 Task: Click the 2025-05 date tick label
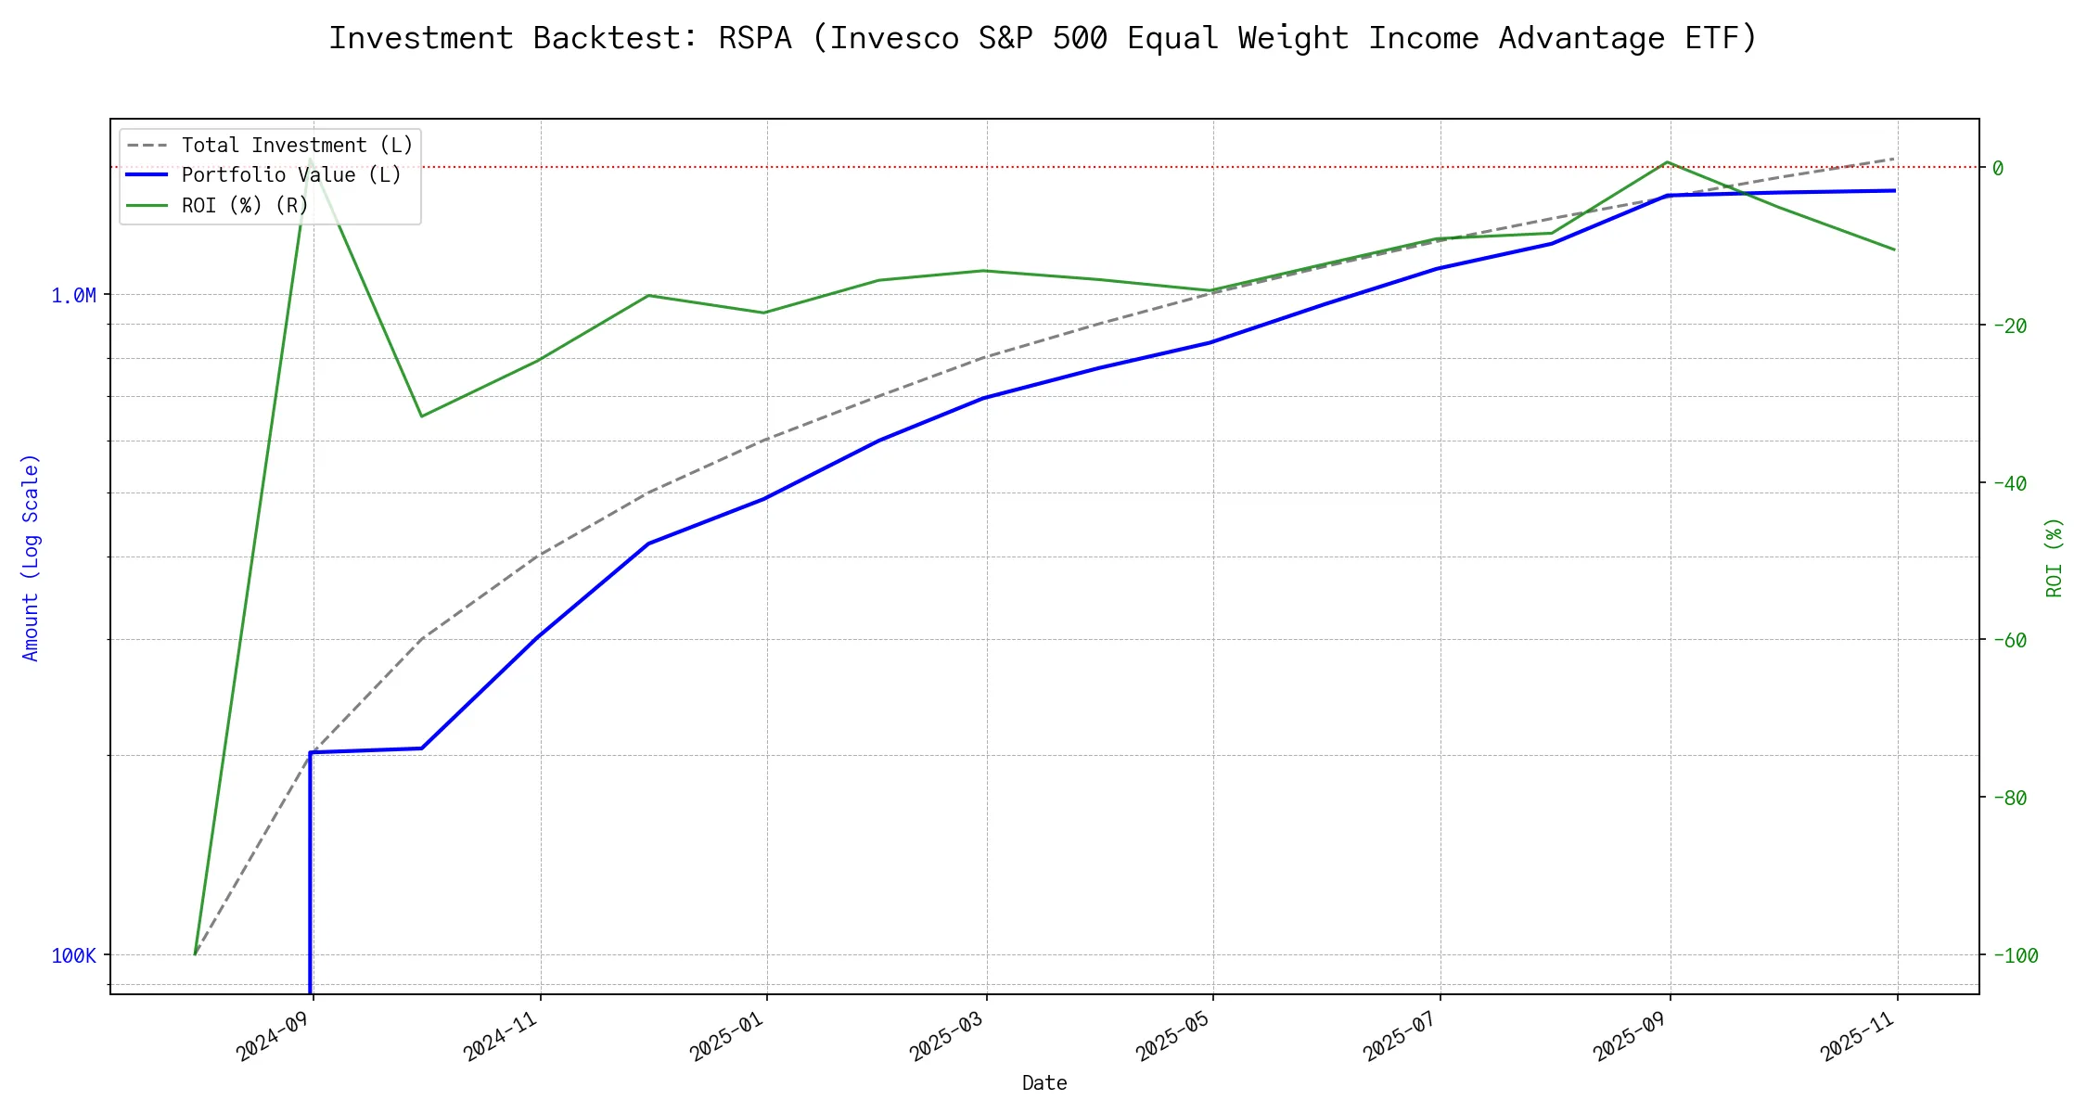tap(1173, 1037)
